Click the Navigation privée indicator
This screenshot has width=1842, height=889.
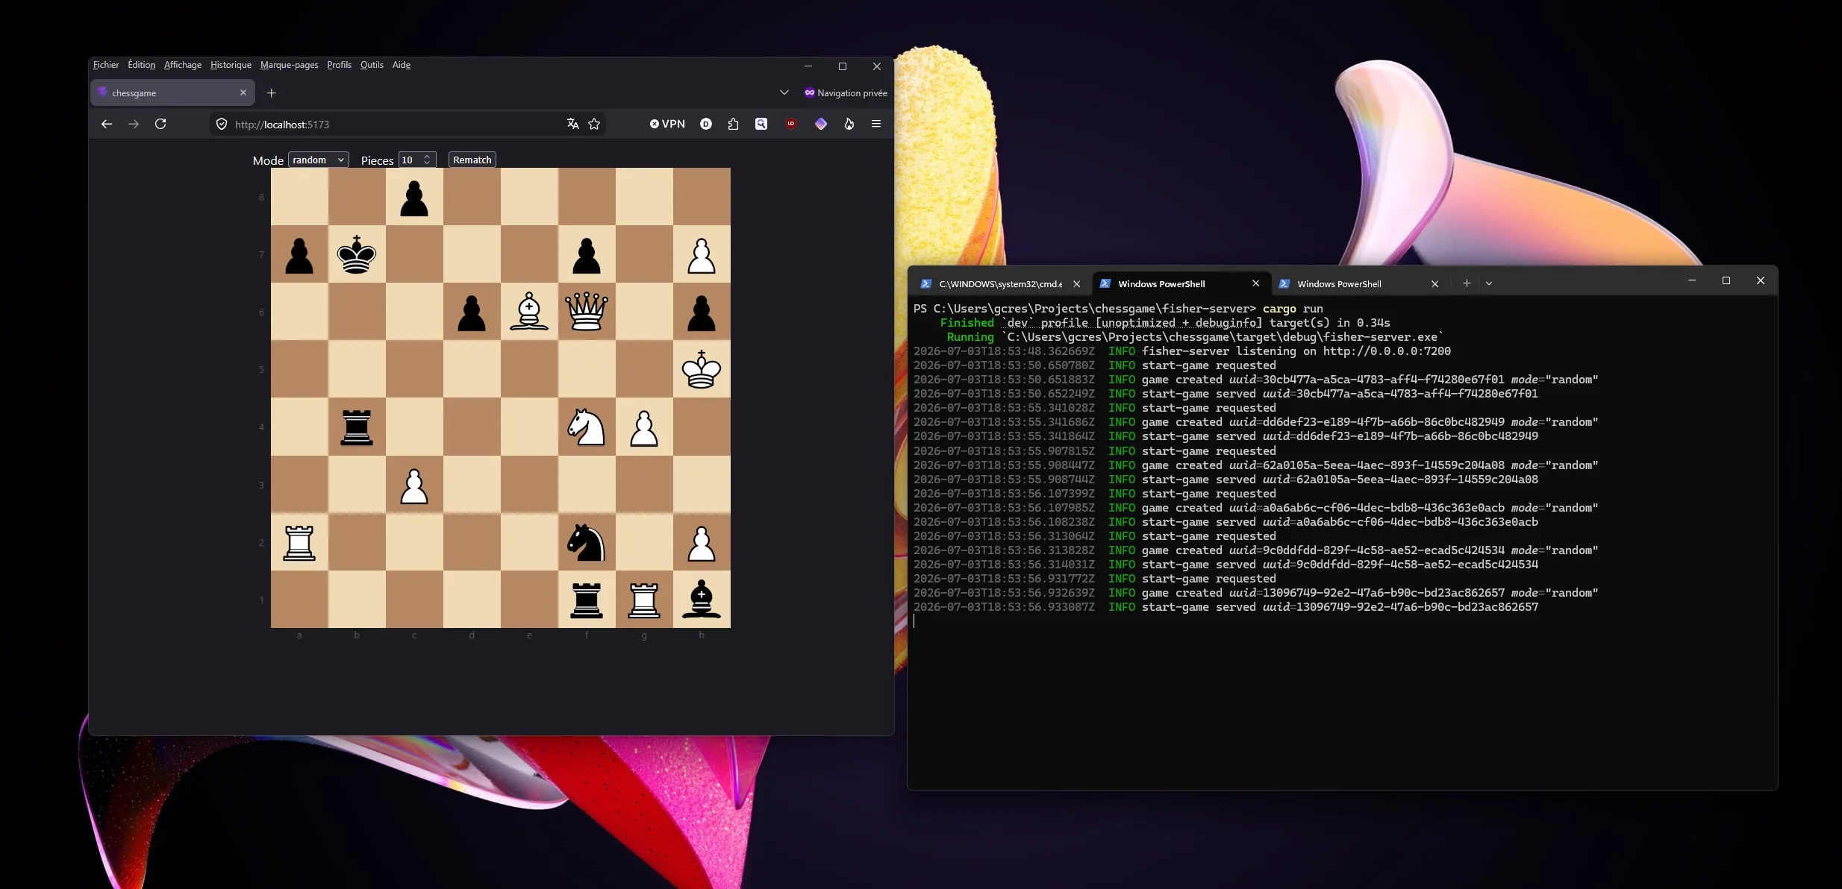846,93
